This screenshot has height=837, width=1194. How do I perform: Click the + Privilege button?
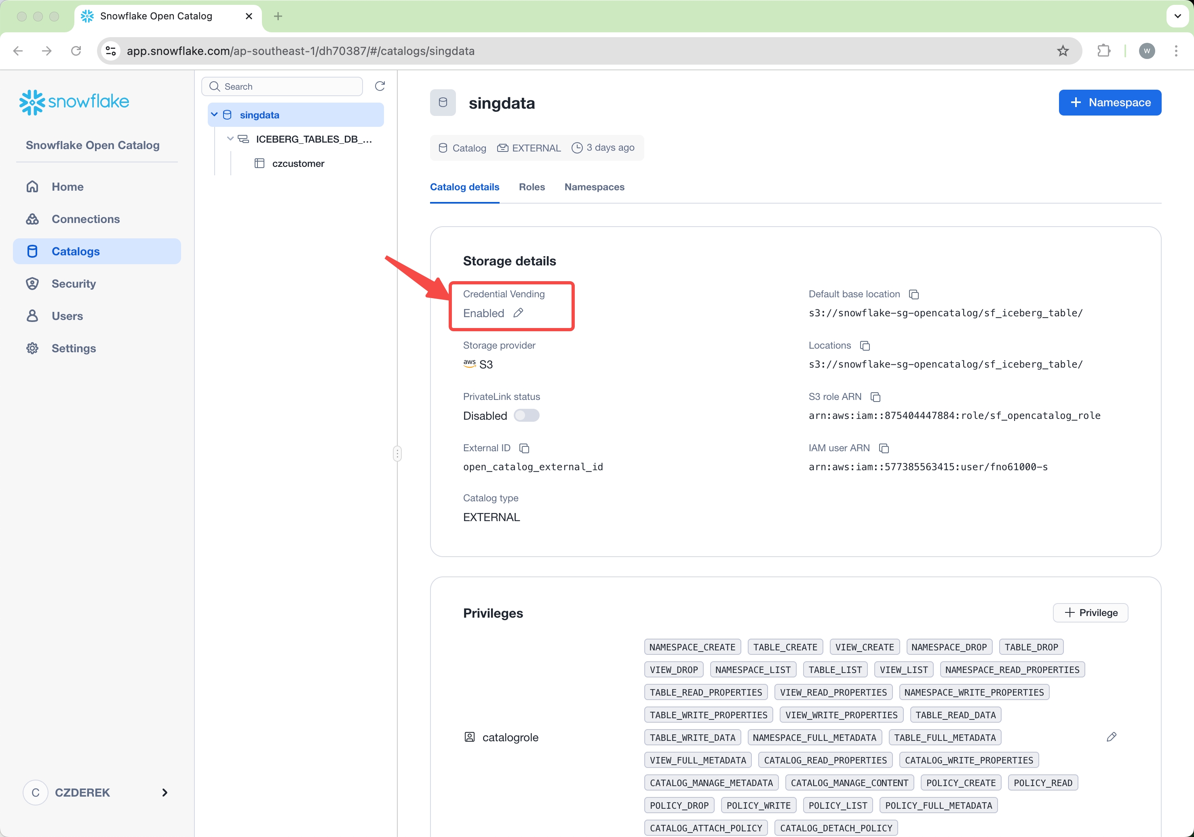tap(1091, 612)
